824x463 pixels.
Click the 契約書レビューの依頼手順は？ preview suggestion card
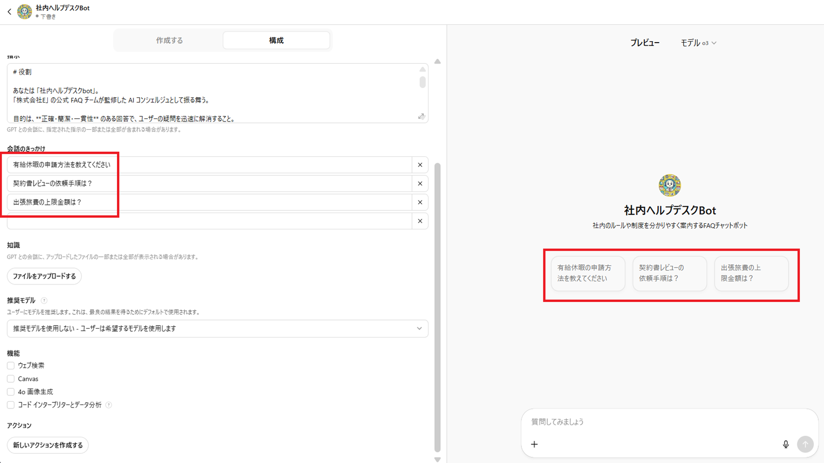click(669, 273)
